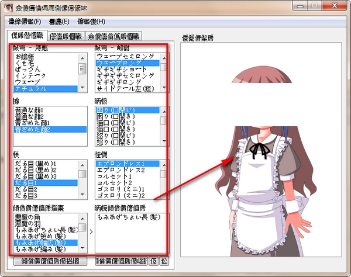Pick 猫口(口開き) mouth

tap(128, 129)
